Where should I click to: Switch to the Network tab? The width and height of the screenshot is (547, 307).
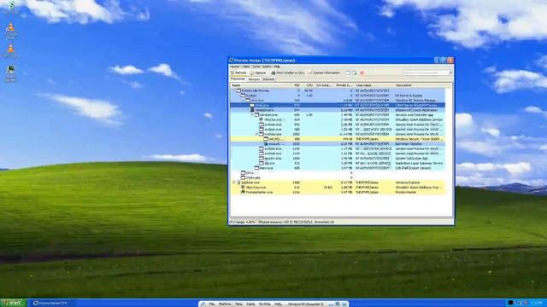pyautogui.click(x=268, y=79)
